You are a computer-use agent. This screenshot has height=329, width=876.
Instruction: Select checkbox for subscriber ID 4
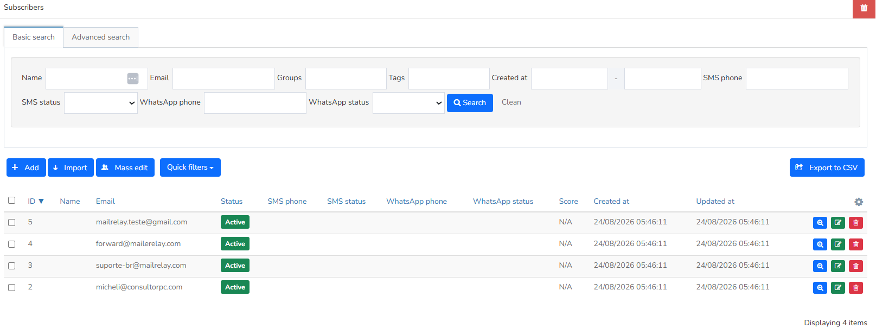coord(11,244)
